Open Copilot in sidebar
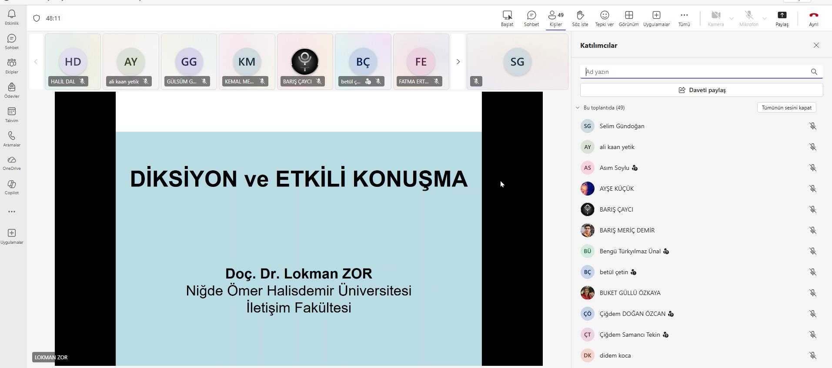 [x=12, y=187]
